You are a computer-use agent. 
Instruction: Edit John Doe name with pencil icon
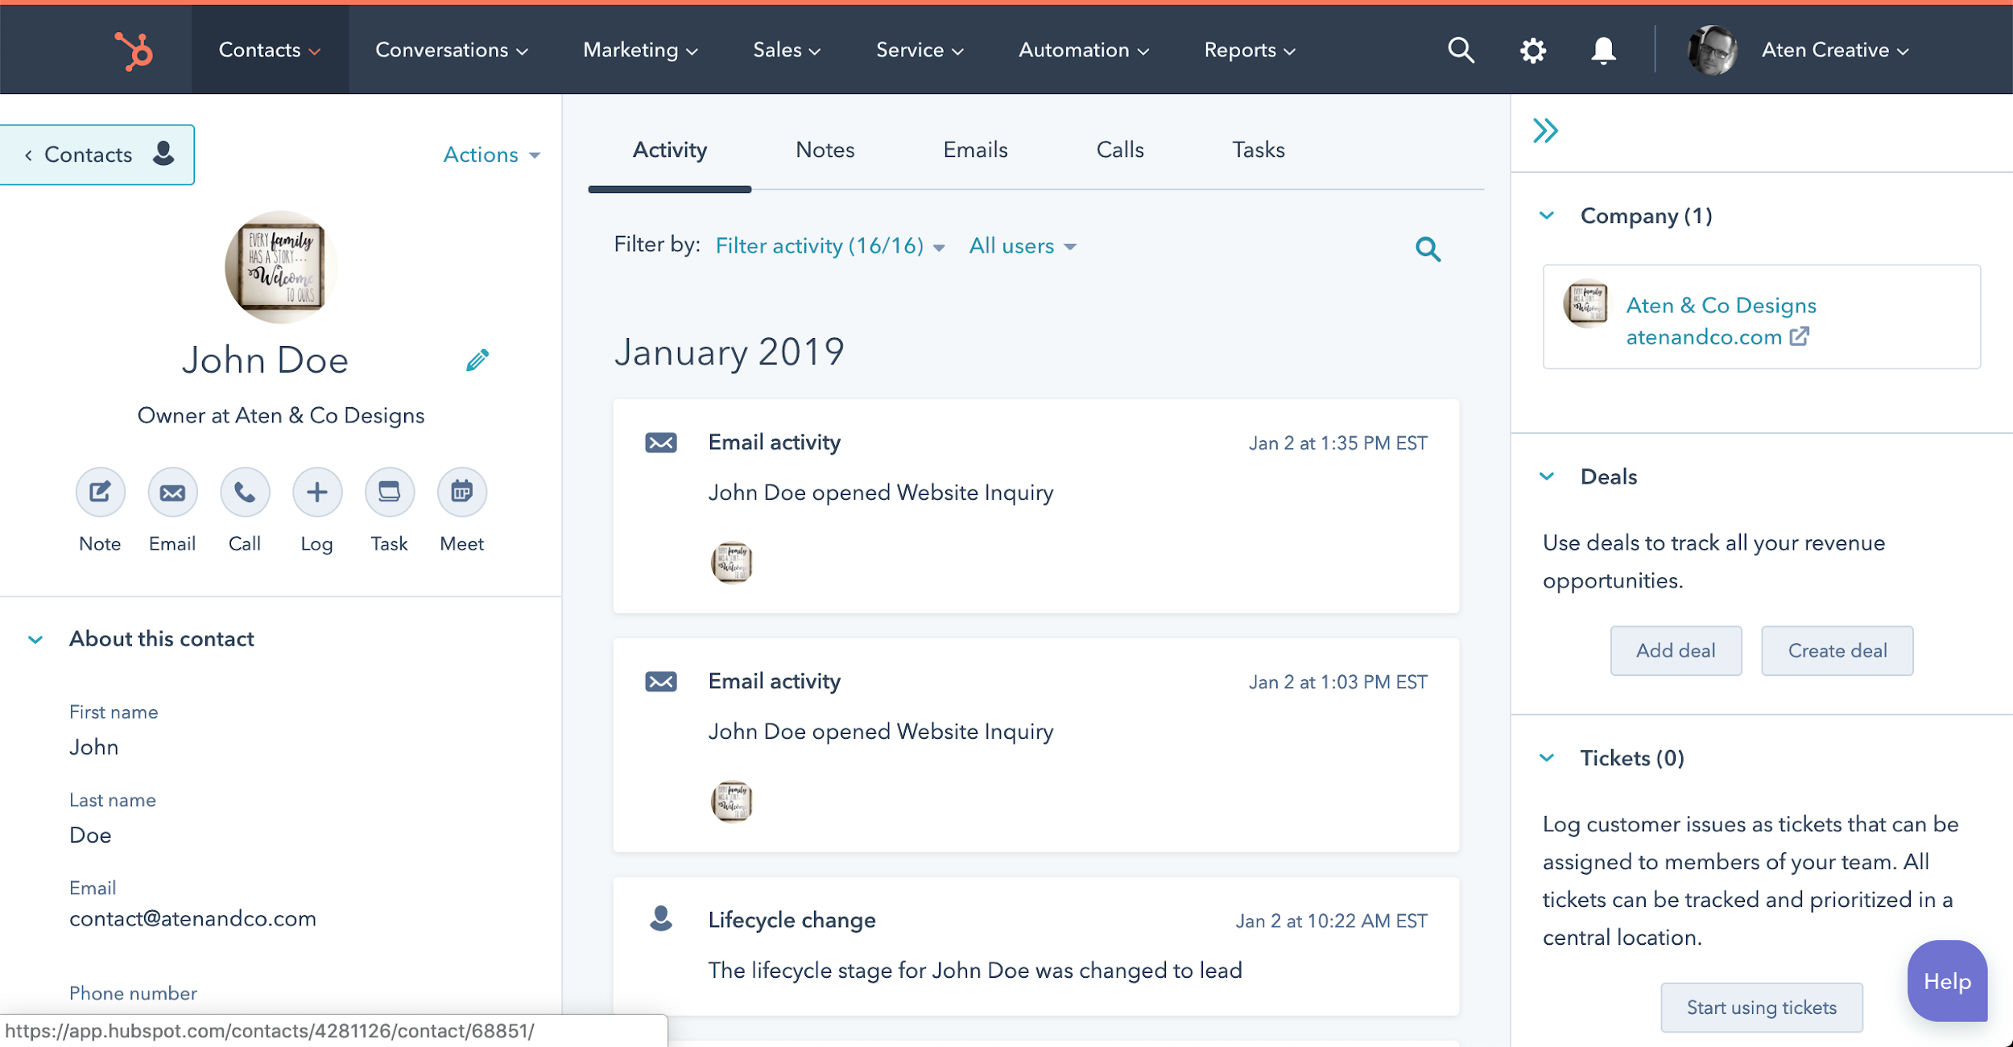tap(477, 360)
